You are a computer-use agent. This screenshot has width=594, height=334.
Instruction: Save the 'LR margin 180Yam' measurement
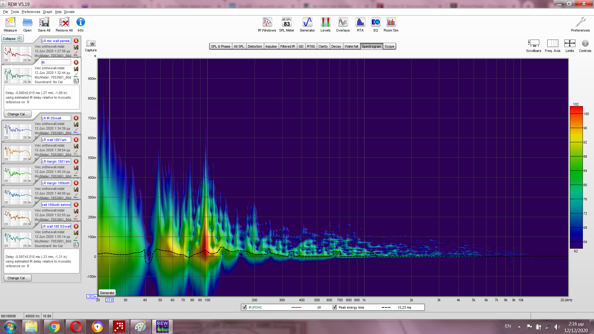click(x=76, y=168)
